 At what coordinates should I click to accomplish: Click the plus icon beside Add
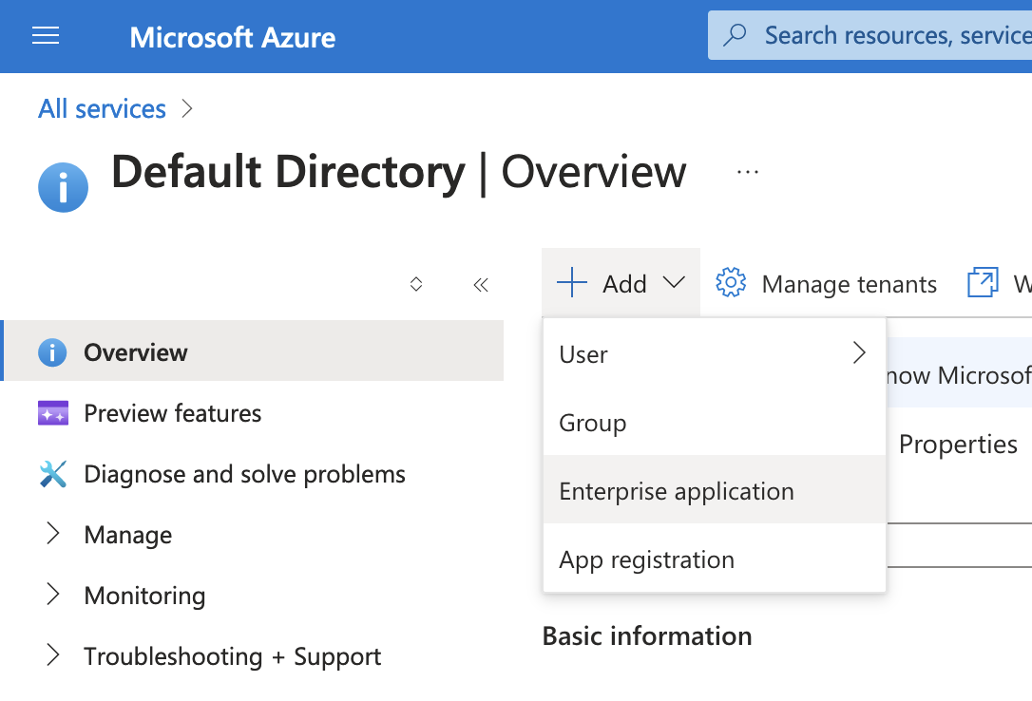(572, 283)
